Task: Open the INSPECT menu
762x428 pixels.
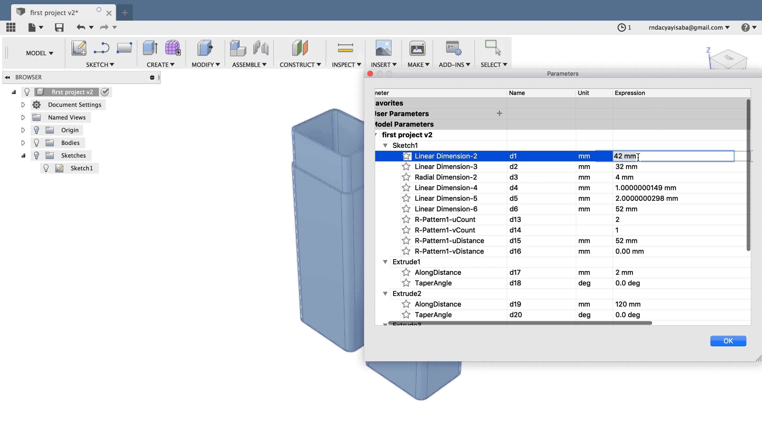Action: 346,65
